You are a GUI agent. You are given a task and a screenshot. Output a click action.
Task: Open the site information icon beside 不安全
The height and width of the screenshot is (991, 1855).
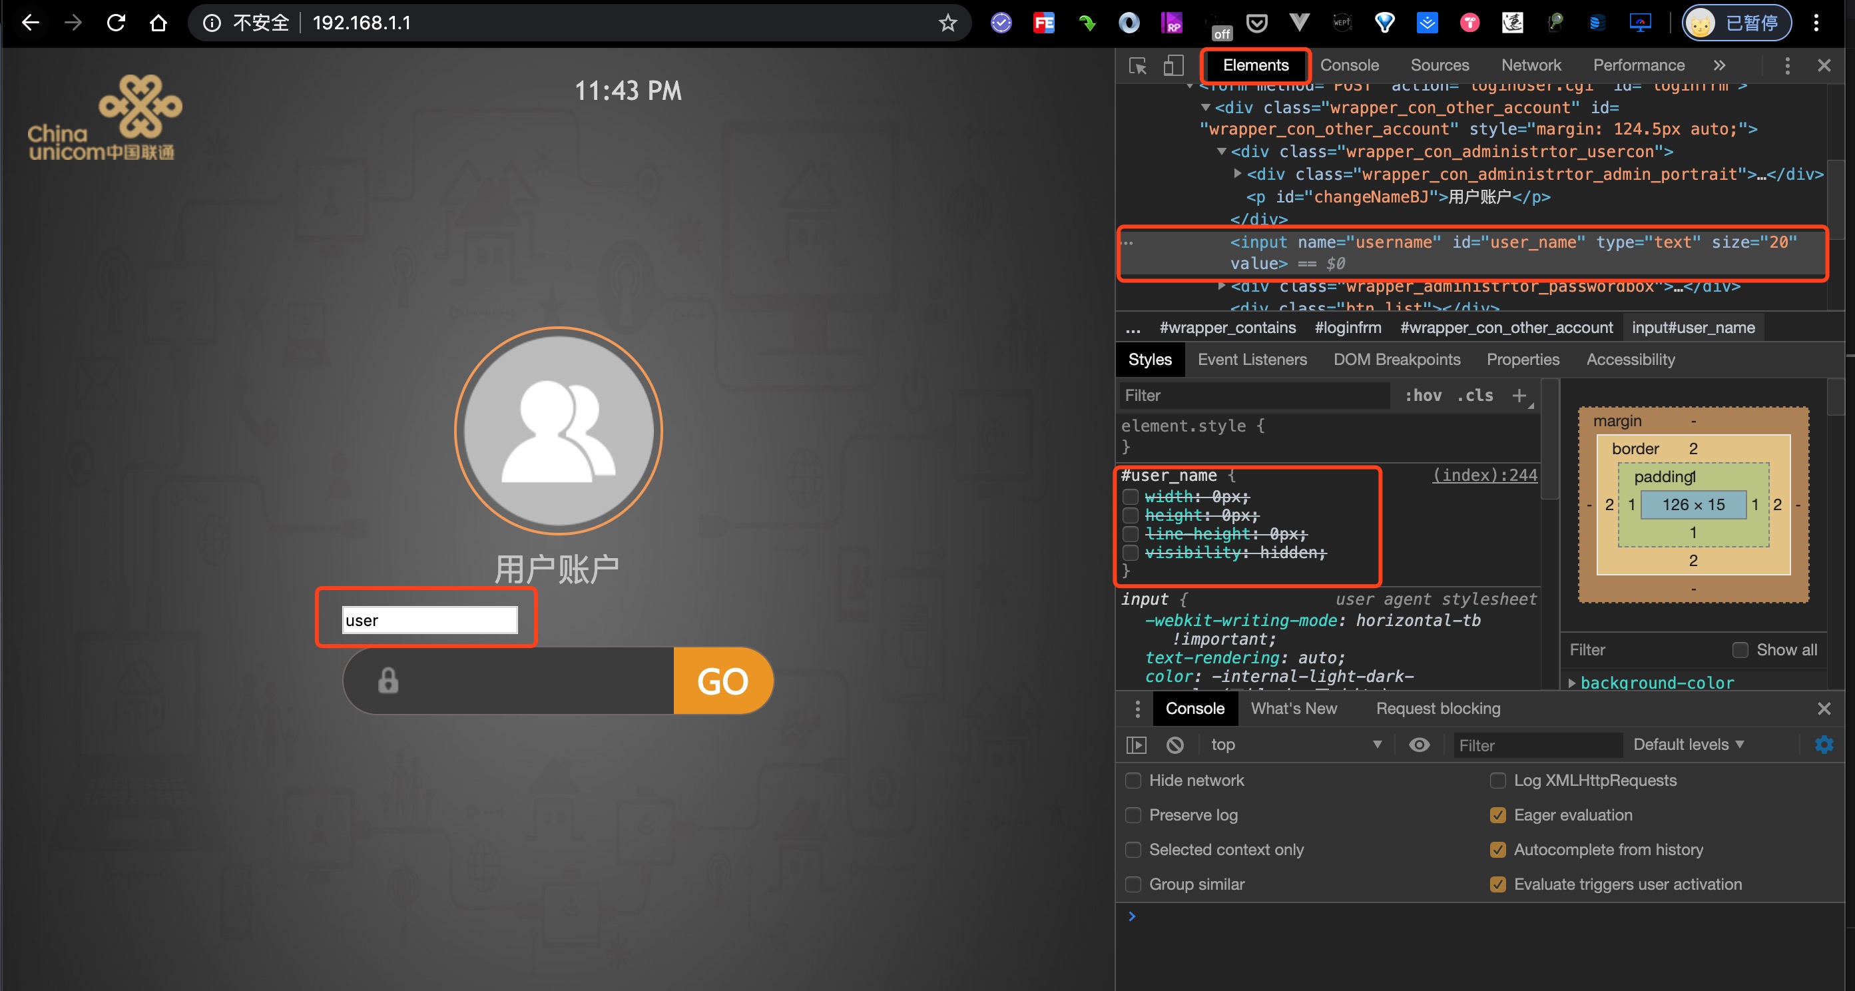tap(212, 23)
